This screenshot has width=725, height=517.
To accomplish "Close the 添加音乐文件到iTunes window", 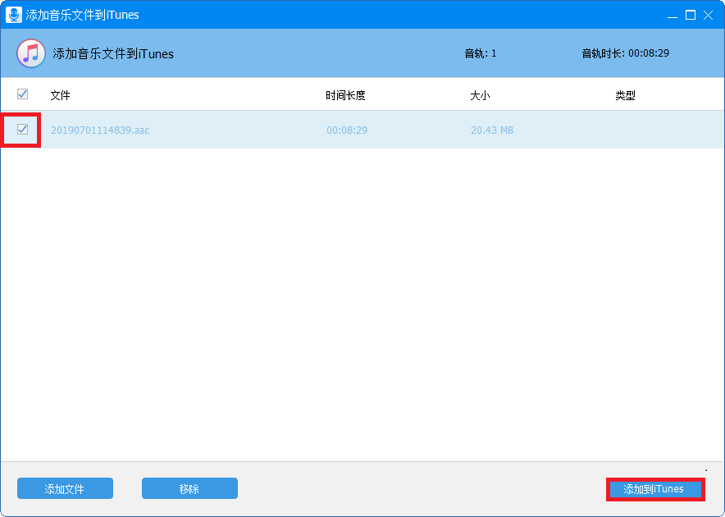I will pos(708,16).
